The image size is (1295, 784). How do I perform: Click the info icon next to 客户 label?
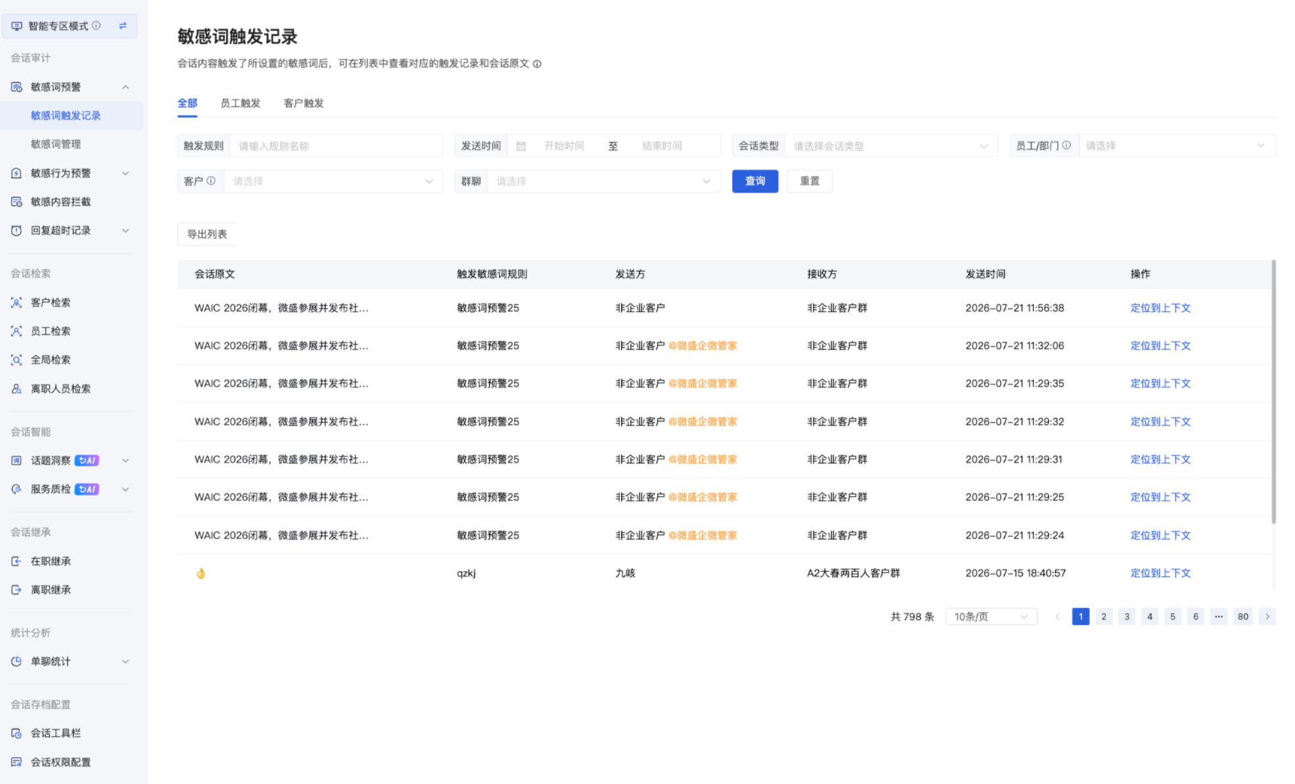(211, 181)
